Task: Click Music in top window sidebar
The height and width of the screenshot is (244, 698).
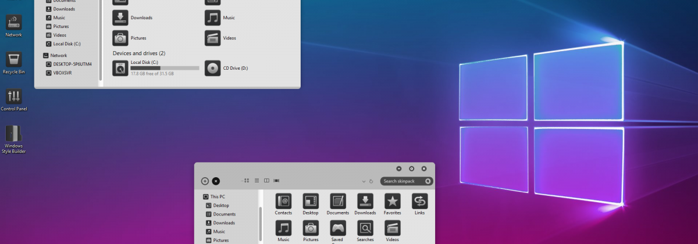Action: pos(55,17)
